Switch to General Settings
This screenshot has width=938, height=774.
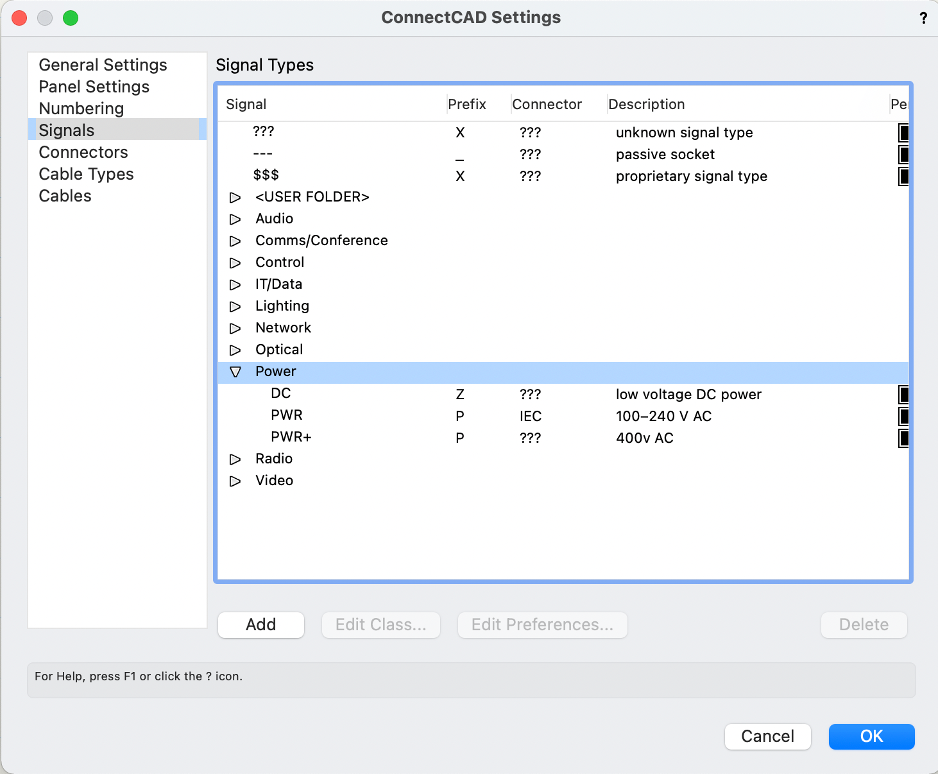103,65
